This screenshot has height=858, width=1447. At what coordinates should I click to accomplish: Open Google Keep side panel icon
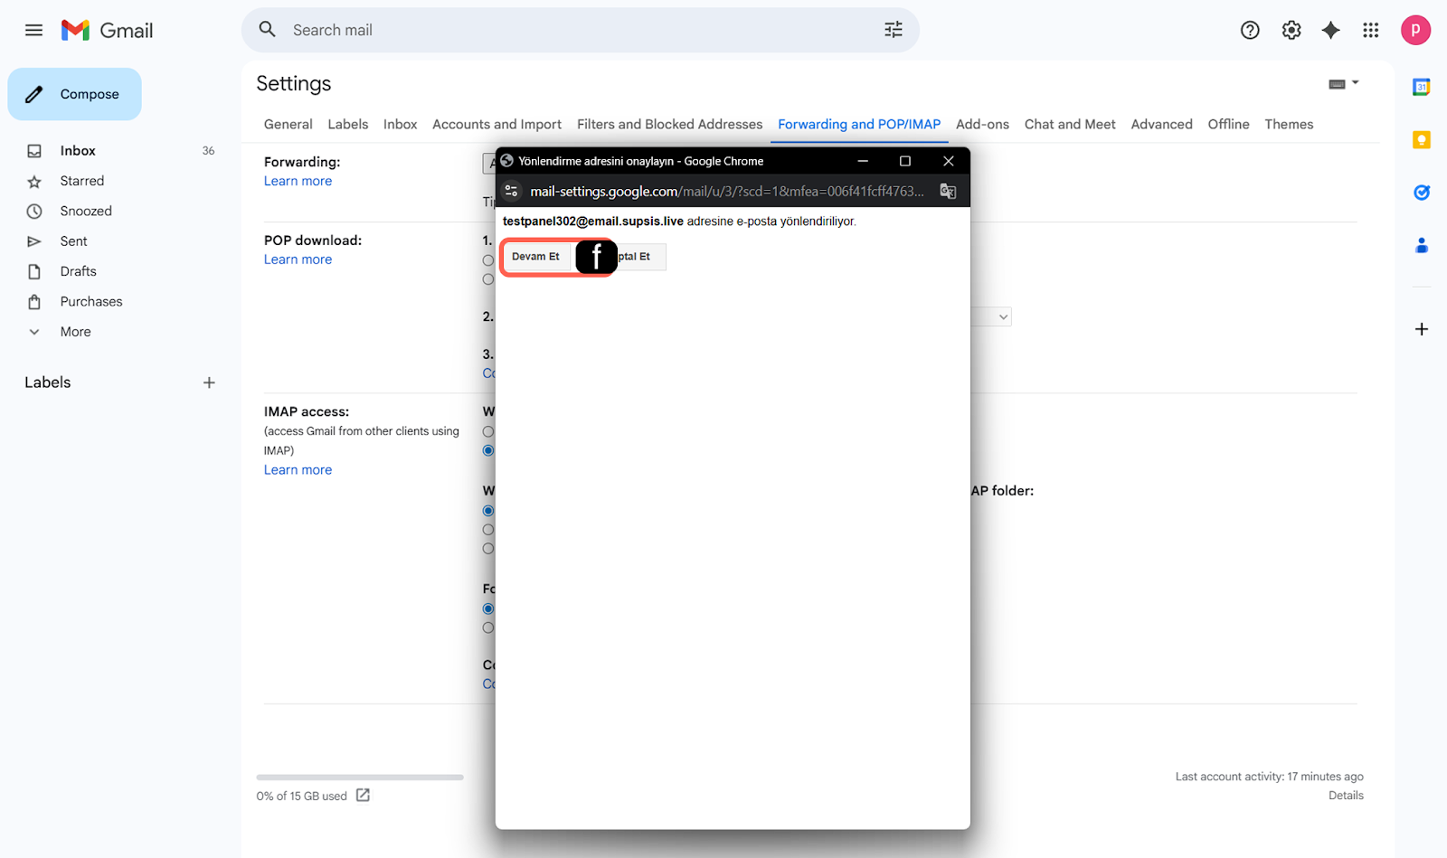(1421, 140)
